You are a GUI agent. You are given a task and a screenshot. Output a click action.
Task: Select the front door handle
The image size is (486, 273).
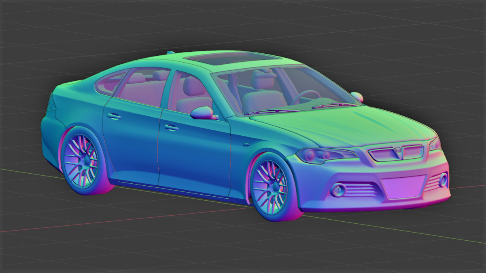click(172, 128)
